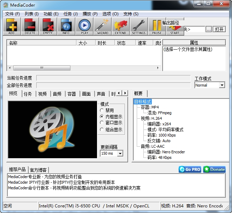Screen dimensions: 232x213
Task: Click the EMPTY list toolbar icon
Action: (x=48, y=27)
